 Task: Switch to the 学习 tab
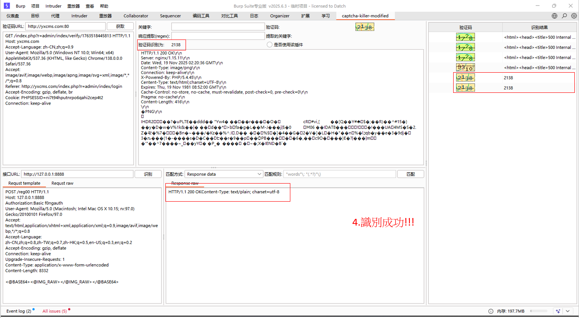[326, 16]
